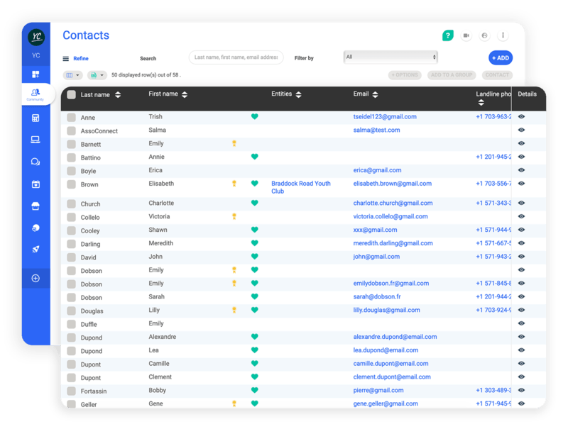Click the + ADD button
The image size is (568, 424).
(x=500, y=56)
